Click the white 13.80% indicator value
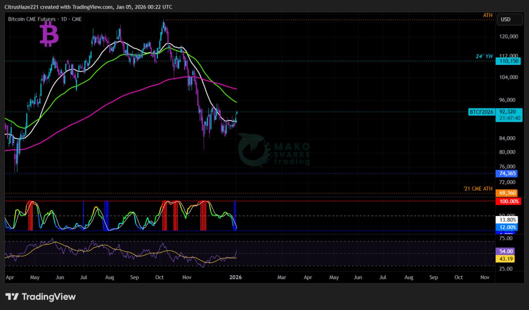Image resolution: width=529 pixels, height=310 pixels. [x=508, y=220]
